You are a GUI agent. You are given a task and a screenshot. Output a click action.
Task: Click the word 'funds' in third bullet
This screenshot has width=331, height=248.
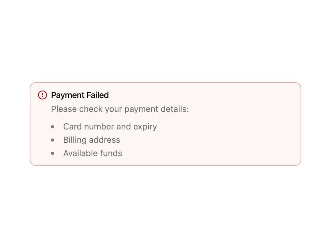point(111,153)
